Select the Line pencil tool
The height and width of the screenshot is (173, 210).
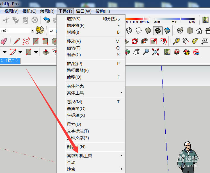[17, 41]
